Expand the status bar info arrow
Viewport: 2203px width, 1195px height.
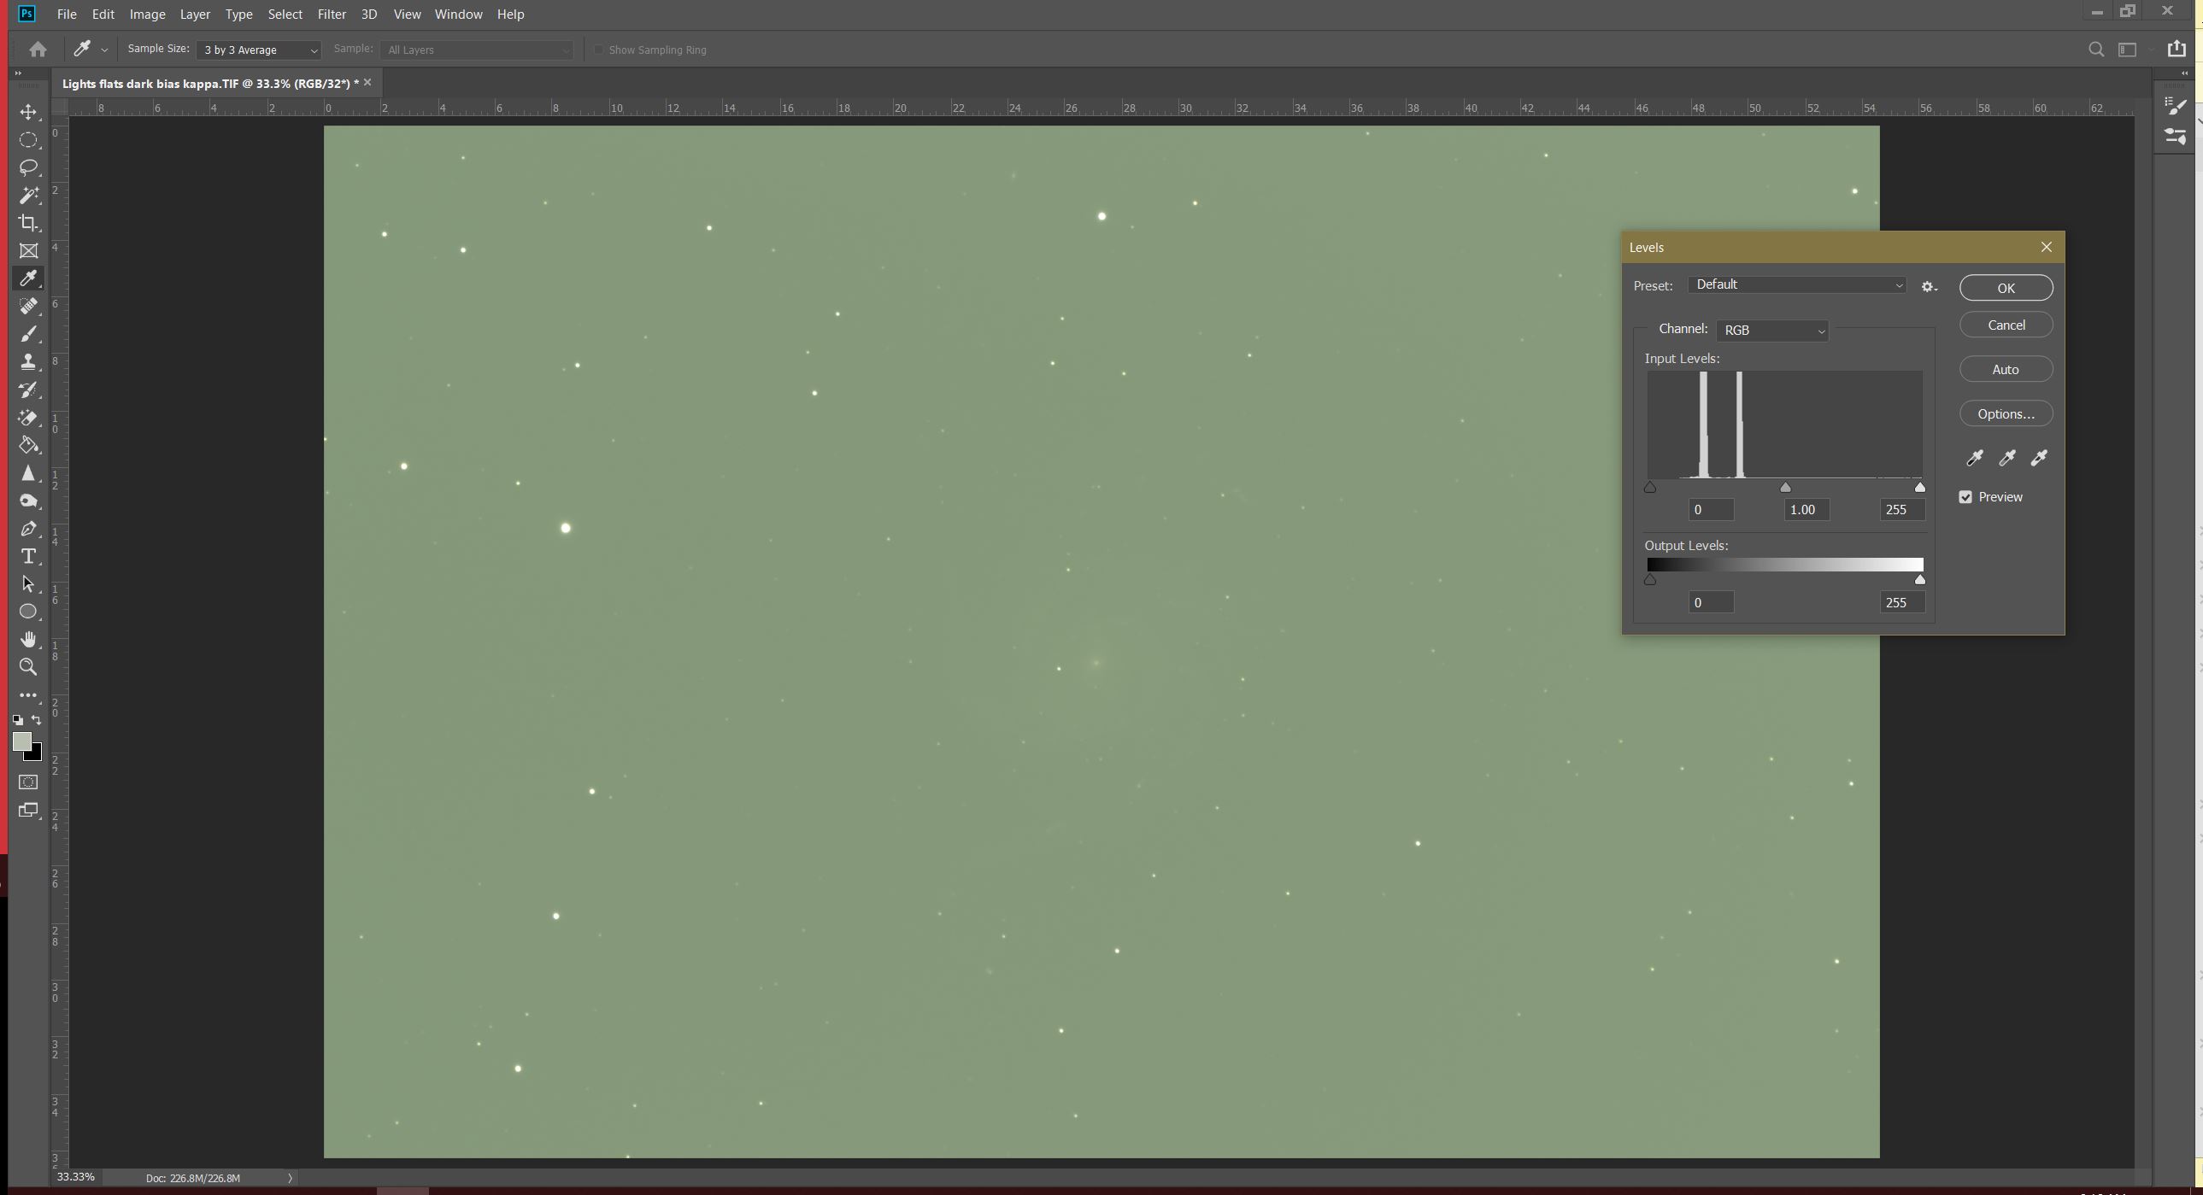click(290, 1178)
